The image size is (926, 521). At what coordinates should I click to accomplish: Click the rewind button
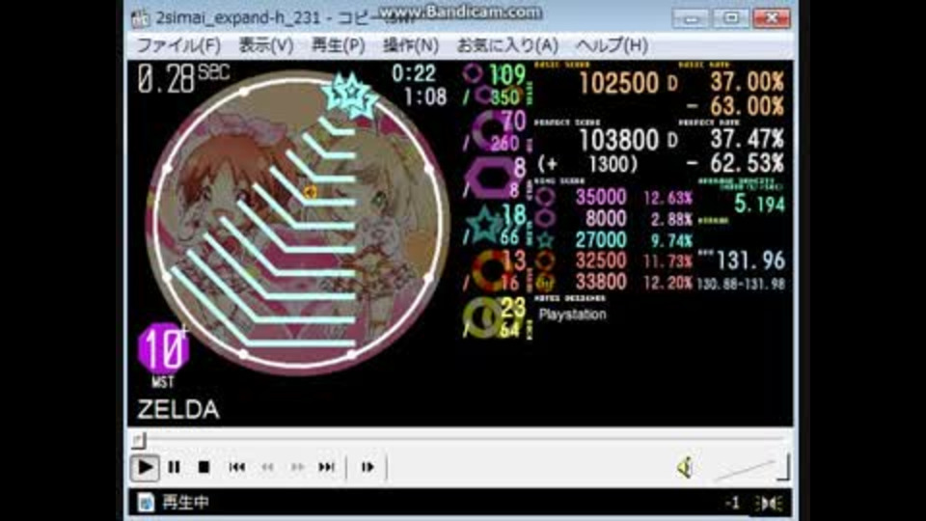(267, 467)
